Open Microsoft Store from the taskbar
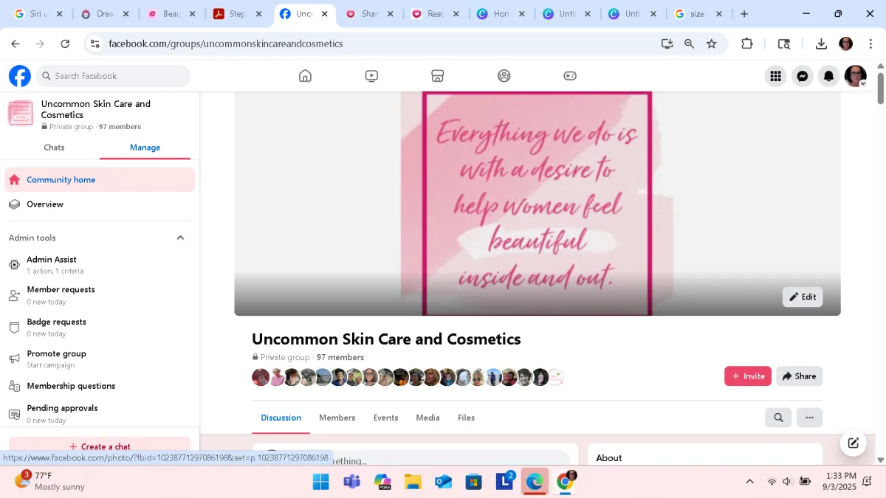Screen dimensions: 886x498 (x=473, y=482)
